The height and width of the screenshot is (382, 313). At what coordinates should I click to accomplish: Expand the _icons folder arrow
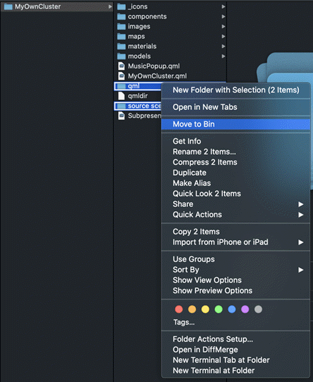tap(223, 6)
